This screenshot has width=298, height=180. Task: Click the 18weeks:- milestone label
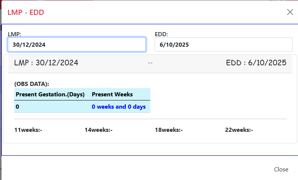(x=169, y=130)
